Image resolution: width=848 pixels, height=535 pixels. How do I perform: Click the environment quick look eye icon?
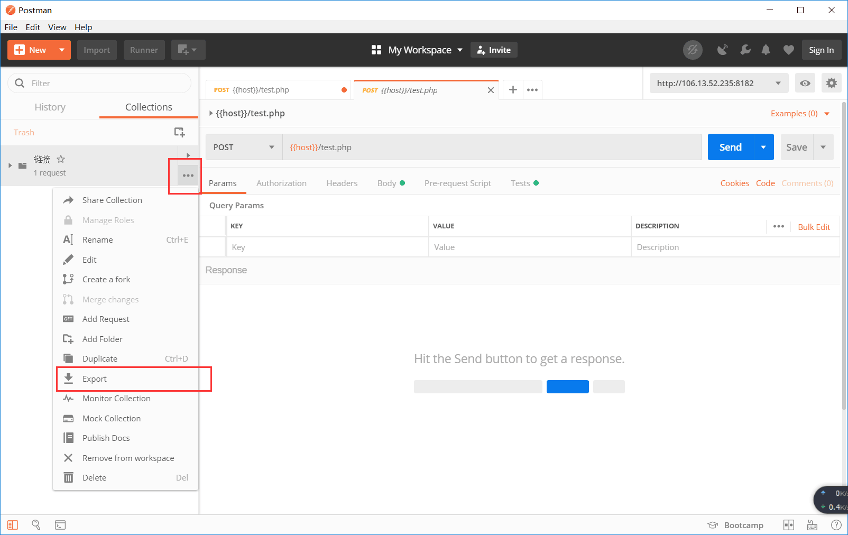tap(805, 83)
